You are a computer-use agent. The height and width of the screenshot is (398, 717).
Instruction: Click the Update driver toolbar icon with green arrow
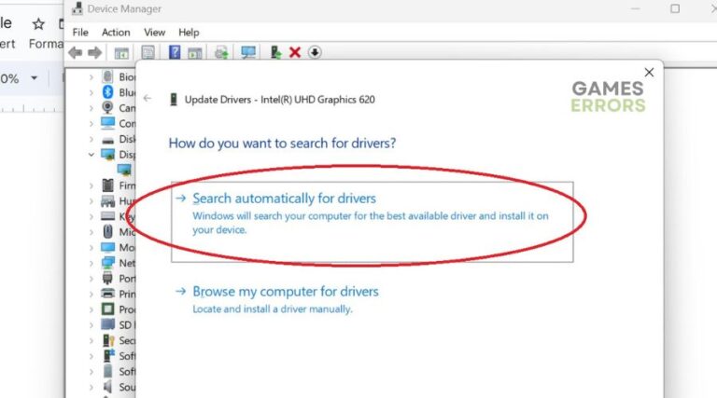click(275, 52)
